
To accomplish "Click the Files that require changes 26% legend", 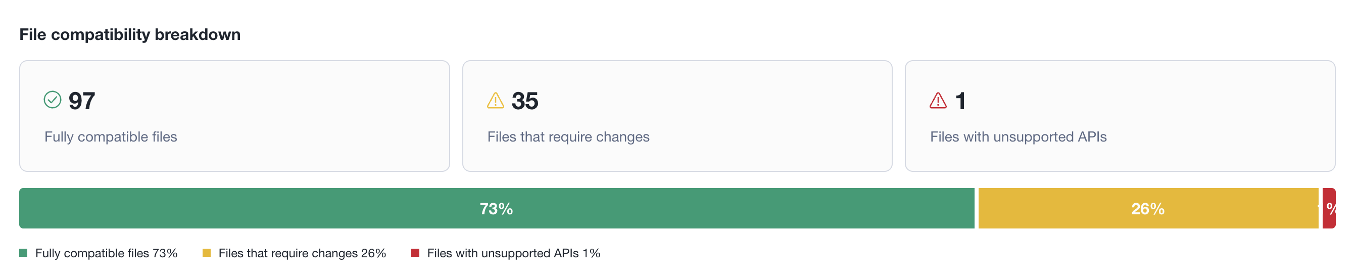I will [302, 253].
